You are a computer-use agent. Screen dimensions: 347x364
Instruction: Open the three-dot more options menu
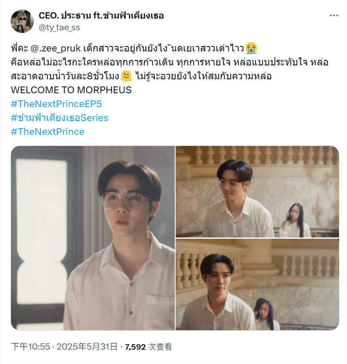(334, 16)
